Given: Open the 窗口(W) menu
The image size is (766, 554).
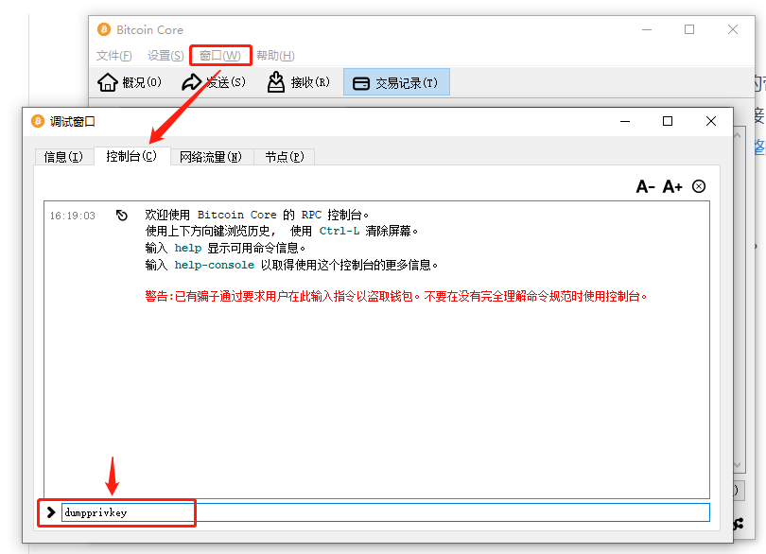Looking at the screenshot, I should 217,55.
